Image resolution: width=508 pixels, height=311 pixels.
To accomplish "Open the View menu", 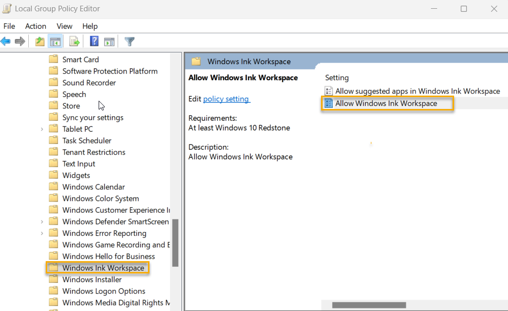I will tap(64, 26).
